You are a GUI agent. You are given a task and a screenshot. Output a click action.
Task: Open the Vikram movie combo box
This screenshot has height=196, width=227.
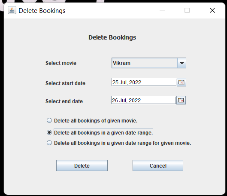149,63
